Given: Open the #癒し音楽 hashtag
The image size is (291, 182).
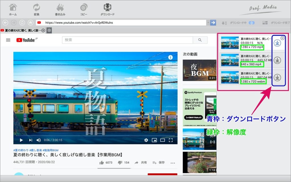Looking at the screenshot, I should (36, 150).
